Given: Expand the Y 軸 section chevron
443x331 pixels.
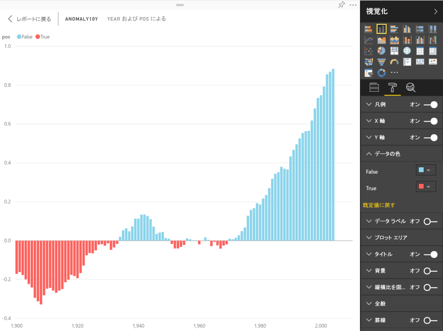Looking at the screenshot, I should [369, 137].
